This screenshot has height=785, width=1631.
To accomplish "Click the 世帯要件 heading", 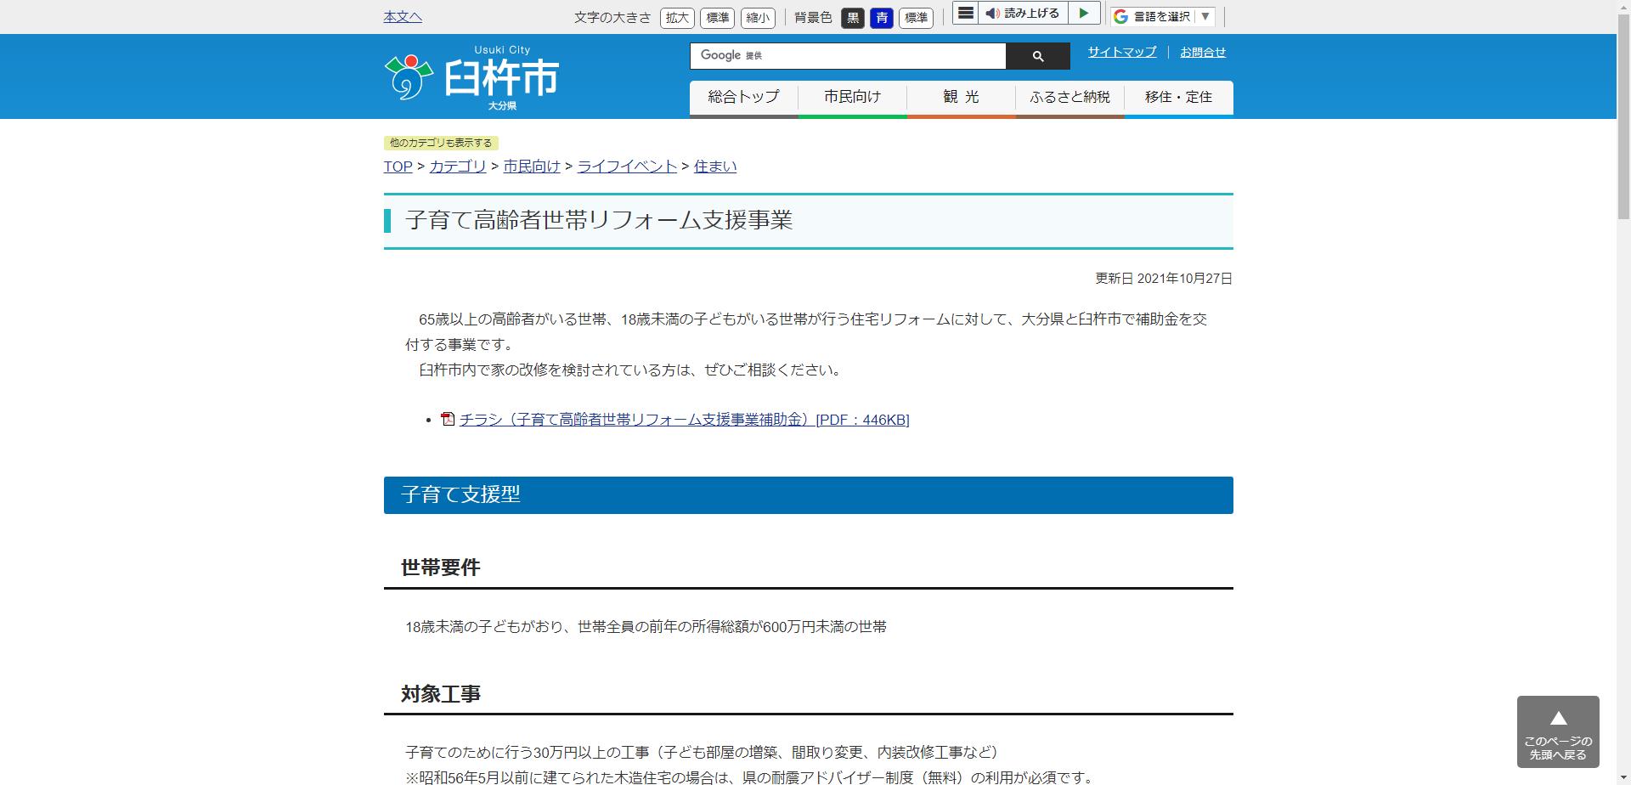I will (x=441, y=568).
